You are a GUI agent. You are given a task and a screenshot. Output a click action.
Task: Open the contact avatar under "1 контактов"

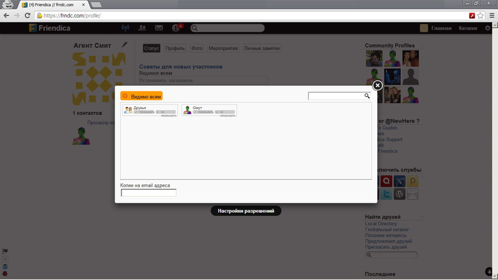tap(82, 136)
